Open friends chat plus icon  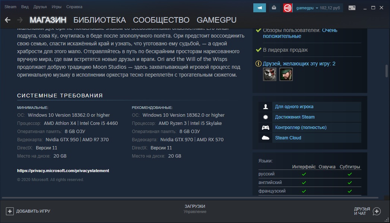[x=377, y=211]
